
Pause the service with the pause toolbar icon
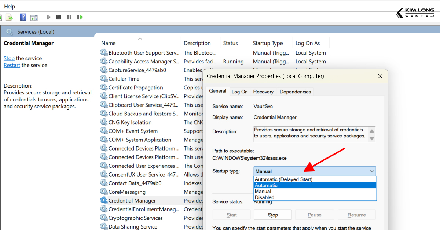coord(69,17)
